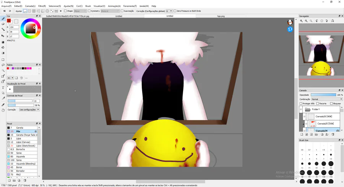Select the Gradient tool
The width and height of the screenshot is (344, 187).
[x=3, y=53]
